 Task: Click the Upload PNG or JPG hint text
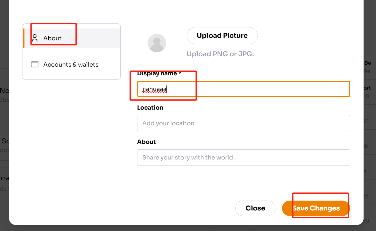tap(220, 54)
